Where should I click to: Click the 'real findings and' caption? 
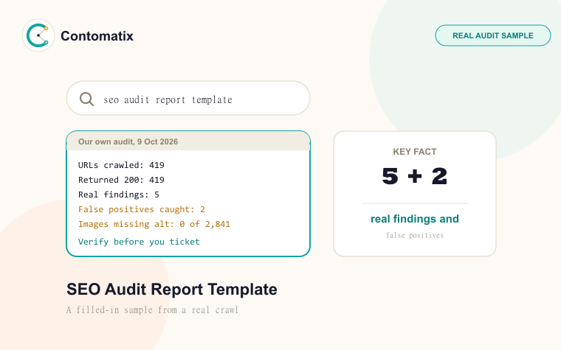(415, 219)
